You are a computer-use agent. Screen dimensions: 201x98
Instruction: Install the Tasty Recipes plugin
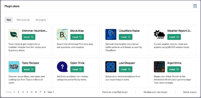pos(29,69)
